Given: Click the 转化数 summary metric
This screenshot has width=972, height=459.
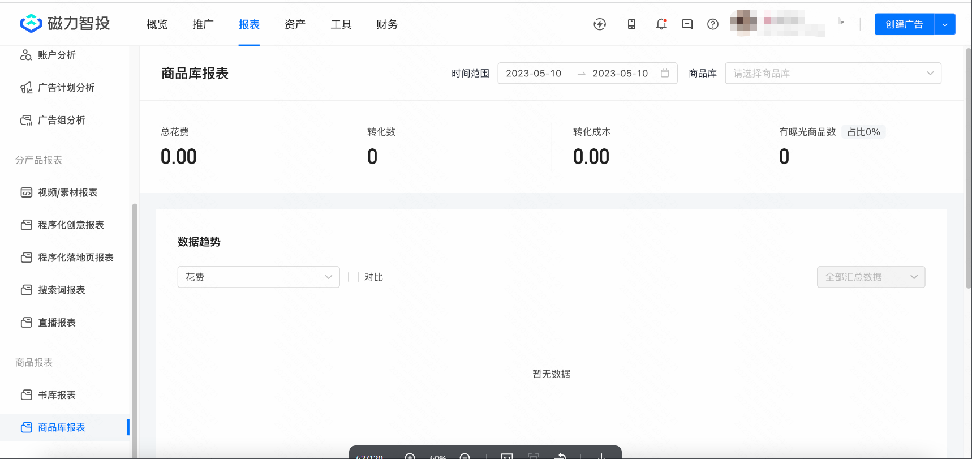Looking at the screenshot, I should (x=381, y=147).
